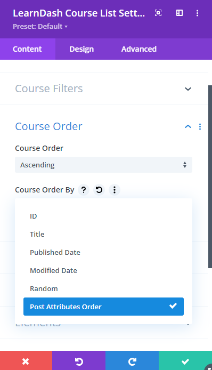This screenshot has width=212, height=370.
Task: Open the header three-dot options menu
Action: pyautogui.click(x=198, y=13)
